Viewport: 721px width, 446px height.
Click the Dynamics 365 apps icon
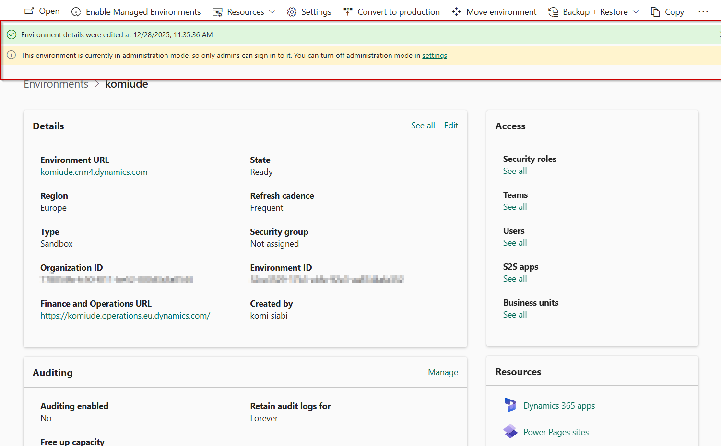coord(510,405)
